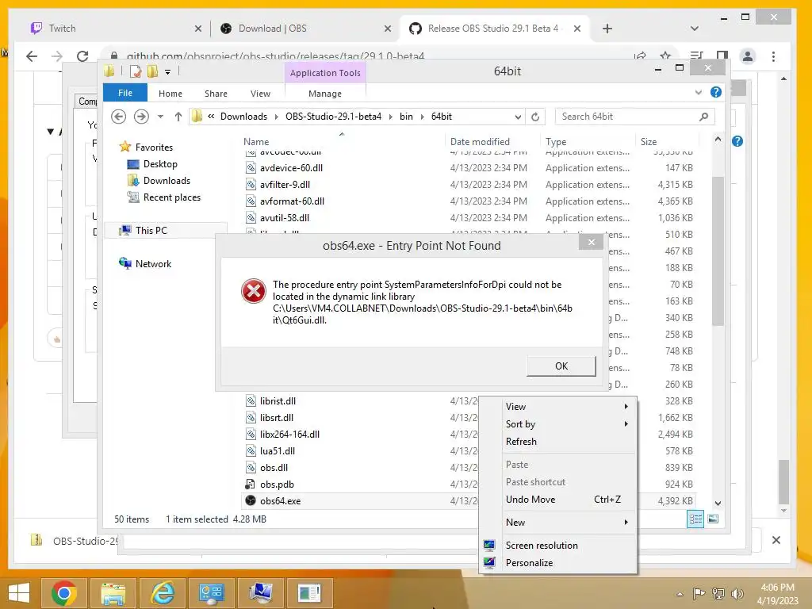Open Windows Start button
Image resolution: width=812 pixels, height=609 pixels.
19,593
